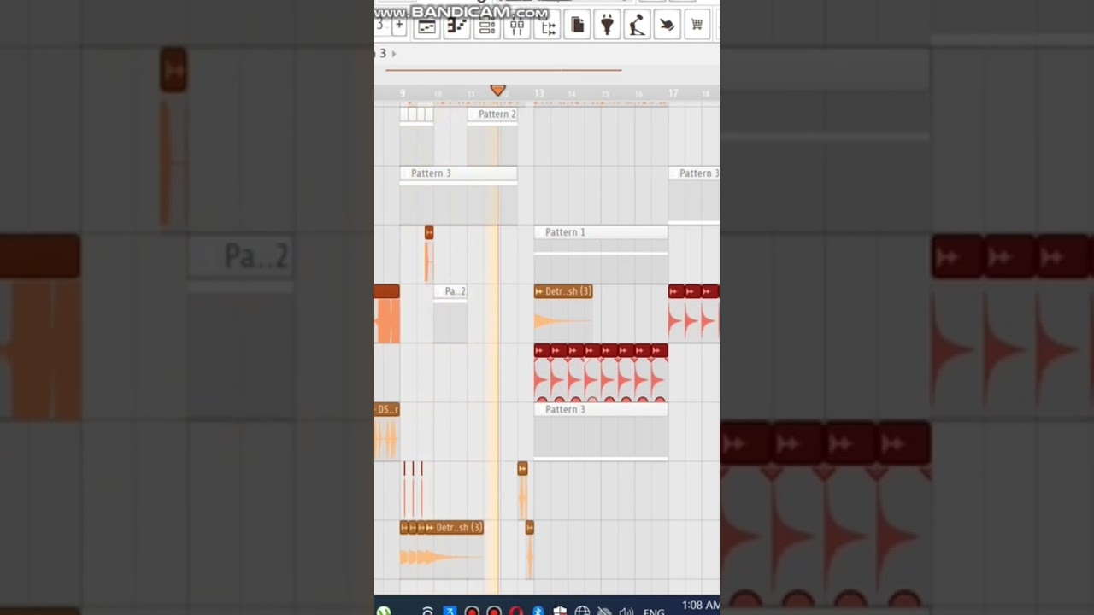Open the volume speaker tray icon

coord(627,611)
